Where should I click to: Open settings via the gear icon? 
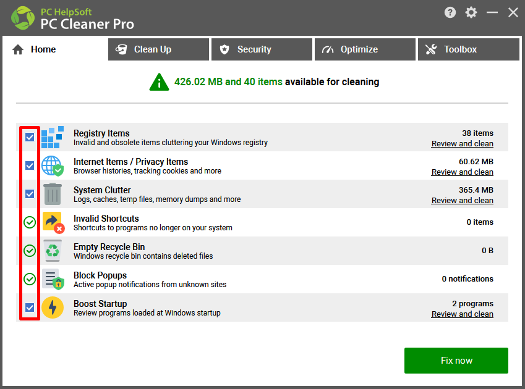pyautogui.click(x=471, y=13)
